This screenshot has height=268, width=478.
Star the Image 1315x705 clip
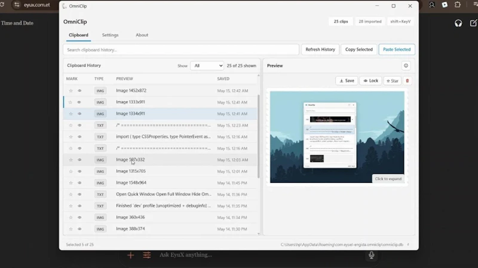(71, 172)
